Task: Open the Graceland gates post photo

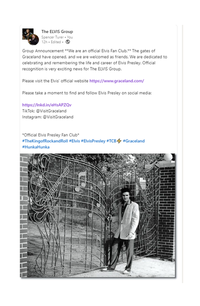Action: pos(97,215)
